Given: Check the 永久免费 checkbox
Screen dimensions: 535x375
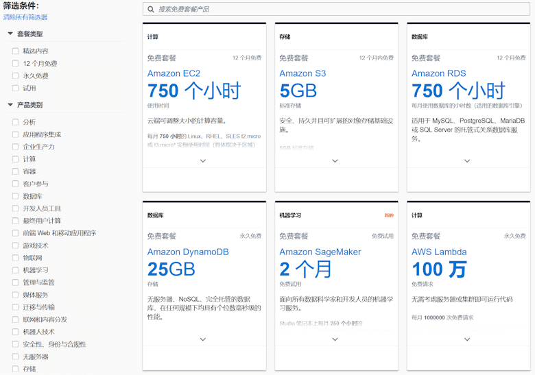Looking at the screenshot, I should pyautogui.click(x=15, y=75).
